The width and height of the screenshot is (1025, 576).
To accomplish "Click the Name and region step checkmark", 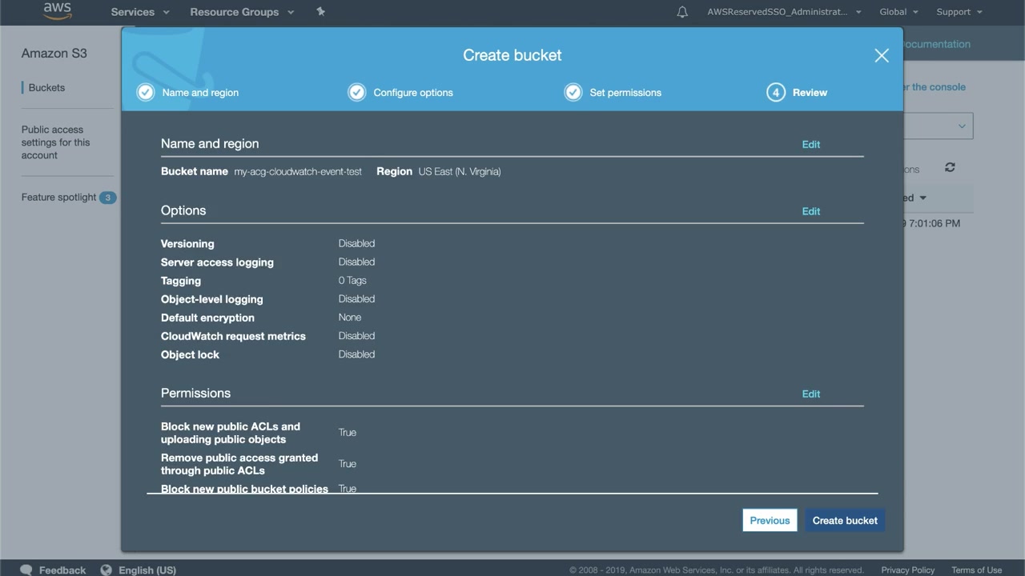I will pos(145,92).
